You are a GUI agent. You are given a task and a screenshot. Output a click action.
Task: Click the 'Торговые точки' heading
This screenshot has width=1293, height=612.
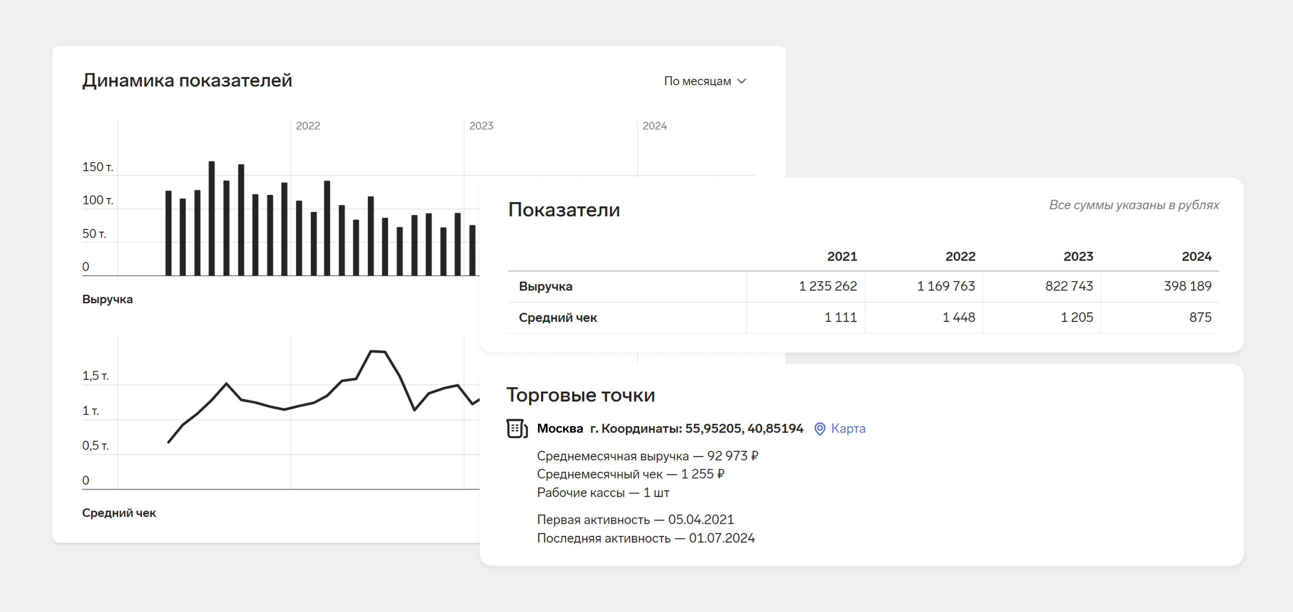point(581,395)
